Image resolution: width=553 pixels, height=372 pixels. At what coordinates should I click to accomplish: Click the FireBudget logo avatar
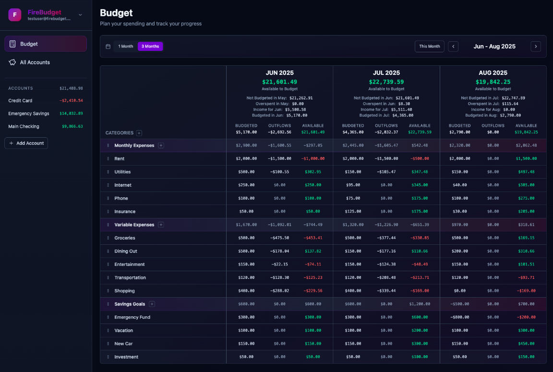[14, 15]
